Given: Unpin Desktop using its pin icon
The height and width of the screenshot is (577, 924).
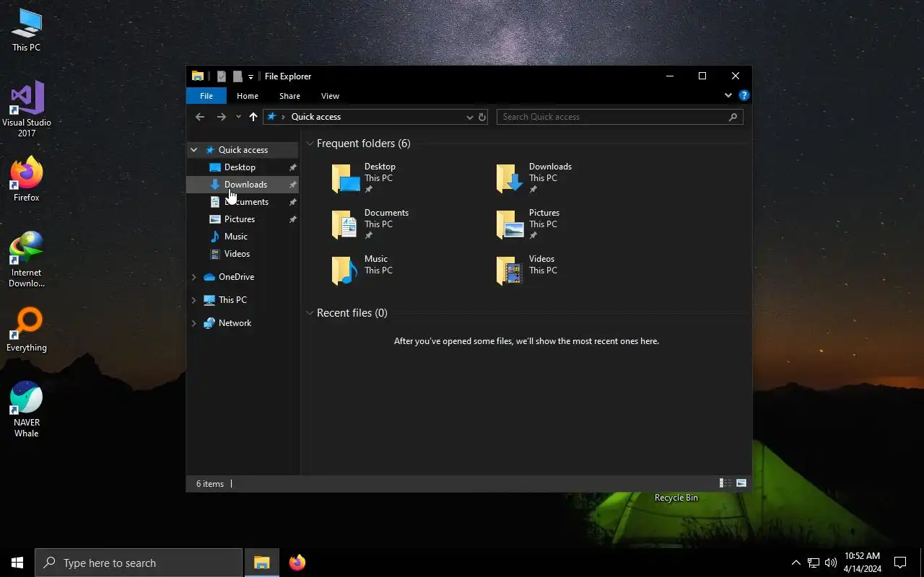Looking at the screenshot, I should (x=292, y=167).
